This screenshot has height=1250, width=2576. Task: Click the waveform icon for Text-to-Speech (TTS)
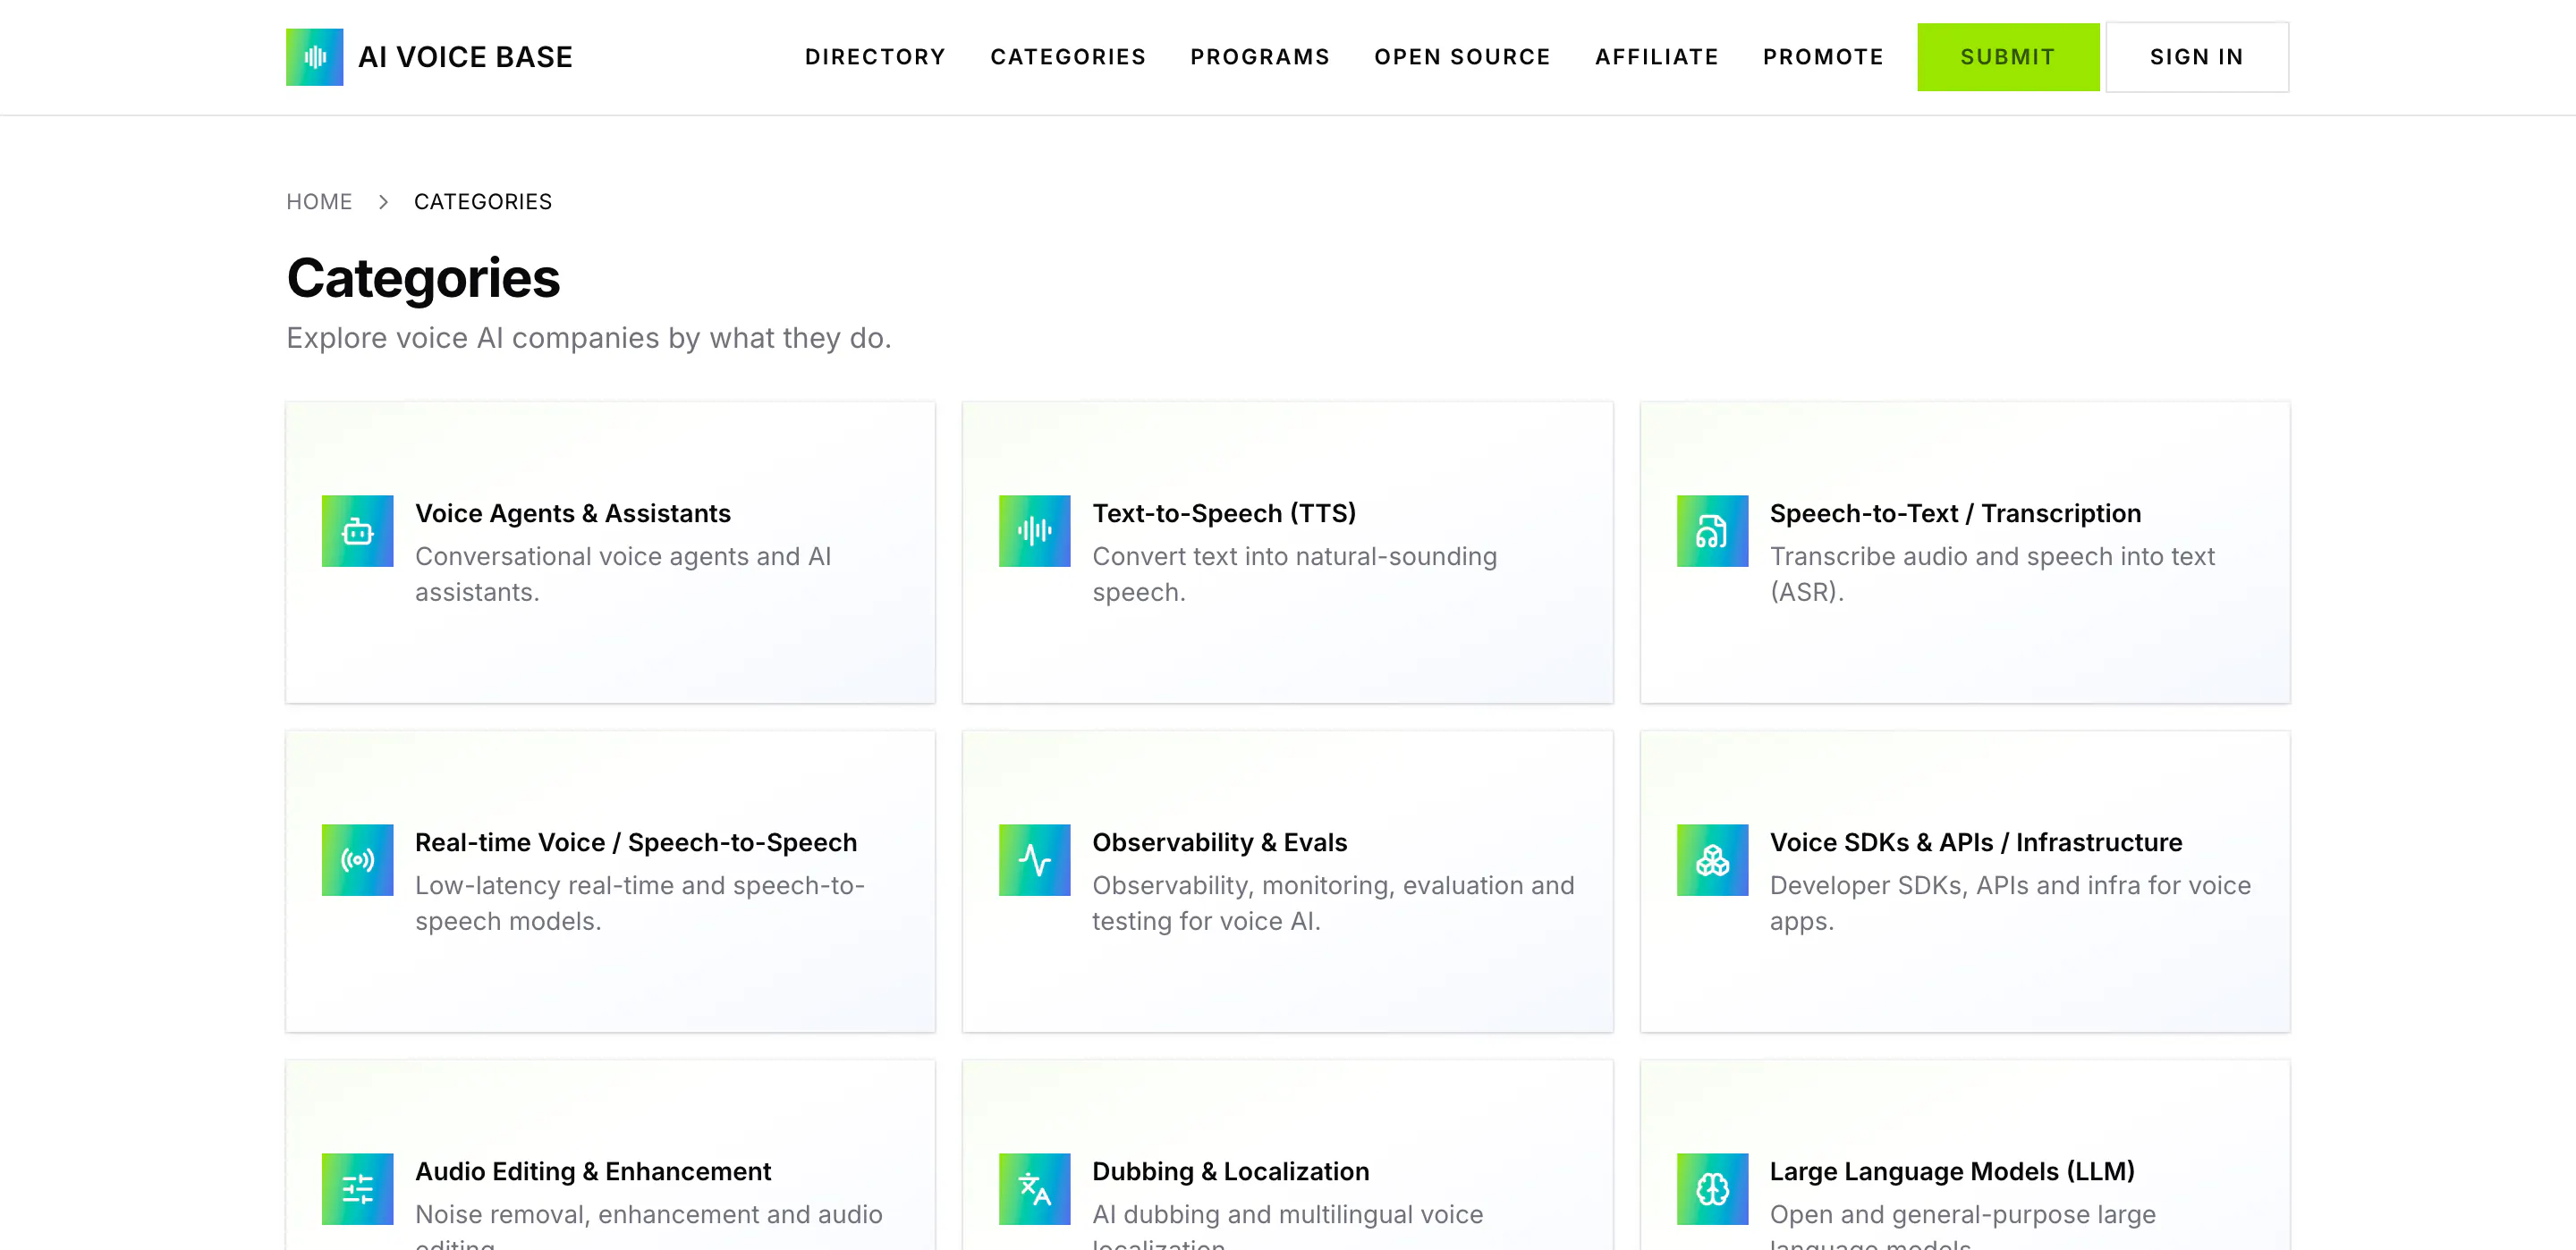coord(1034,531)
